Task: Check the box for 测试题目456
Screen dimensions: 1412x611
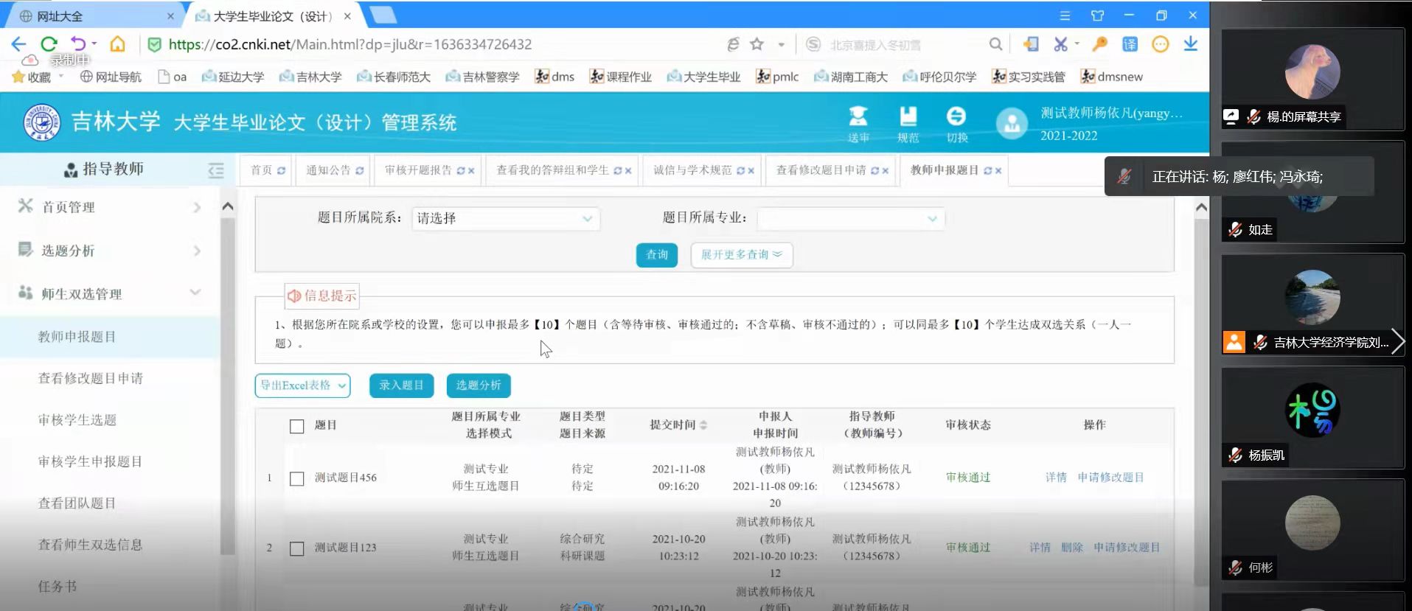Action: [296, 478]
